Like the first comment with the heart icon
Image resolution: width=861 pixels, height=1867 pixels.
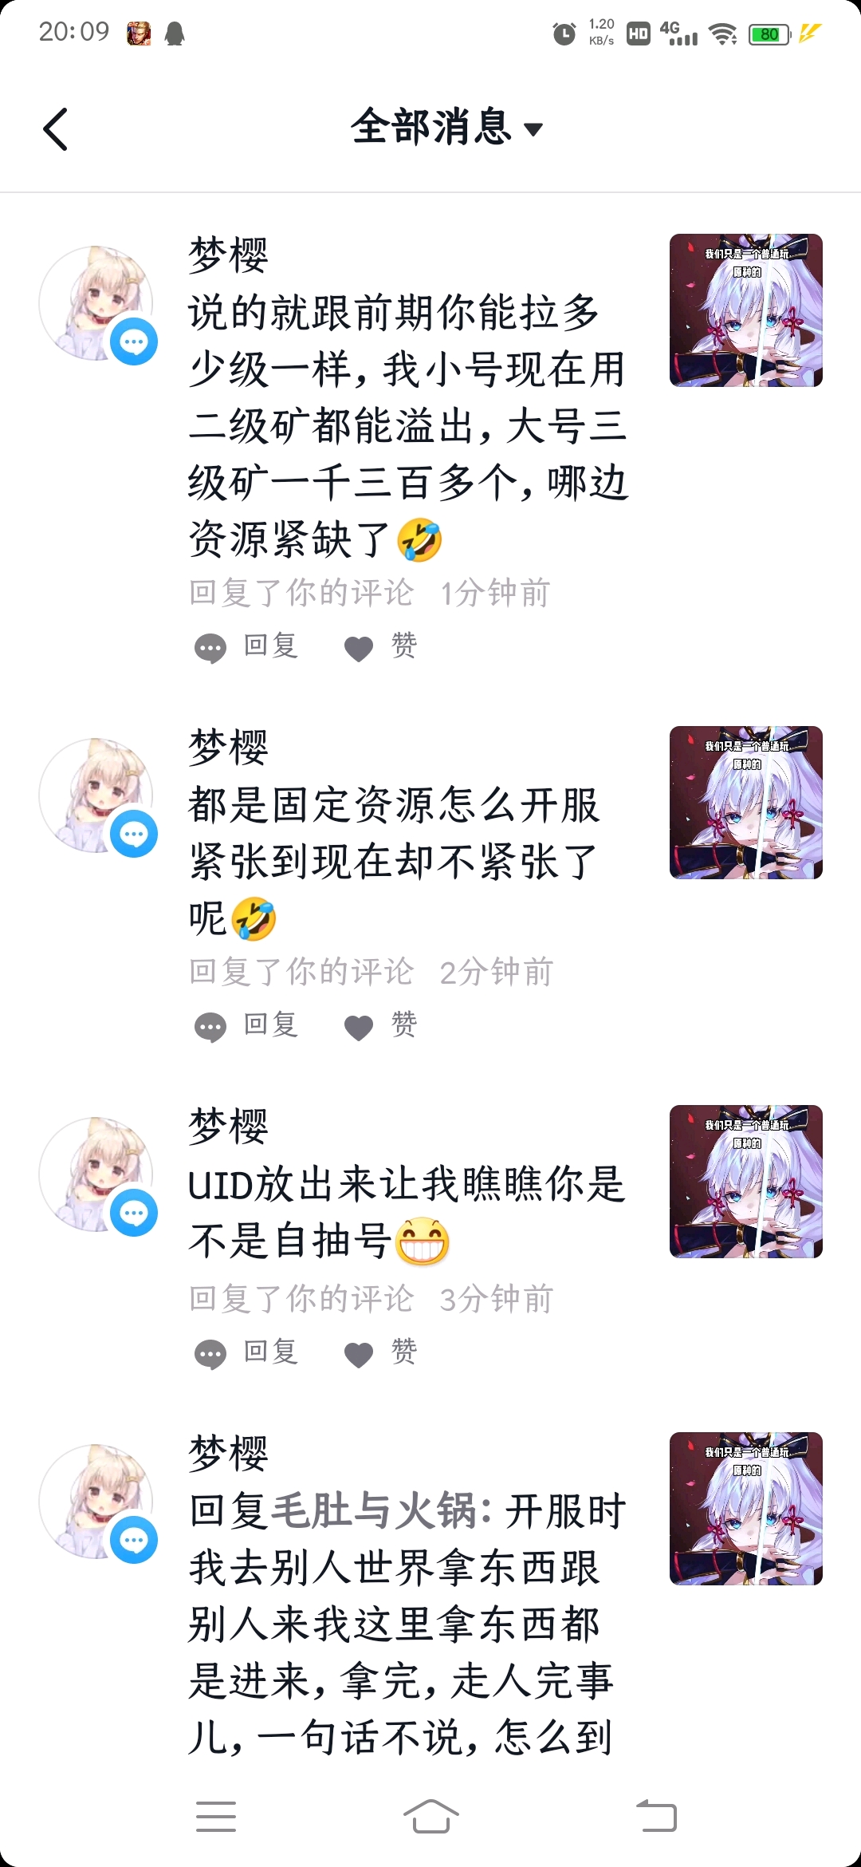pyautogui.click(x=359, y=649)
